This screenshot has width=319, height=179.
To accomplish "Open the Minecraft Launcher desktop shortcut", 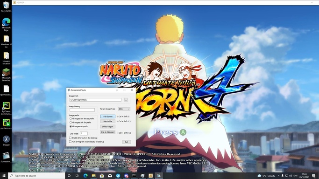I will (x=6, y=75).
